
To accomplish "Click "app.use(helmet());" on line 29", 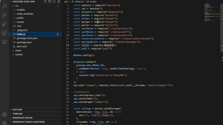I will 85,99.
